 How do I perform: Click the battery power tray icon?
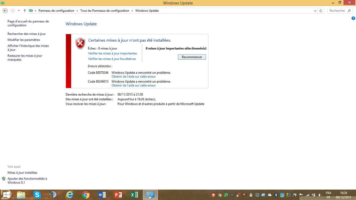pyautogui.click(x=314, y=195)
